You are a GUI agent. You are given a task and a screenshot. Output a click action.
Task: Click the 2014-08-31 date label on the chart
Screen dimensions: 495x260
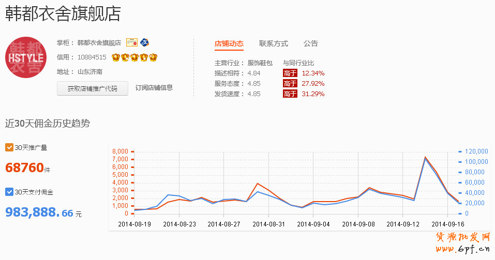268,224
